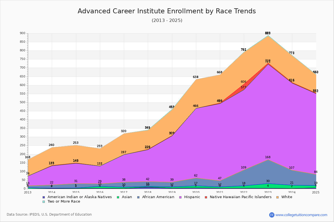
Task: Click the 2024 African American label 107
Action: pyautogui.click(x=292, y=168)
